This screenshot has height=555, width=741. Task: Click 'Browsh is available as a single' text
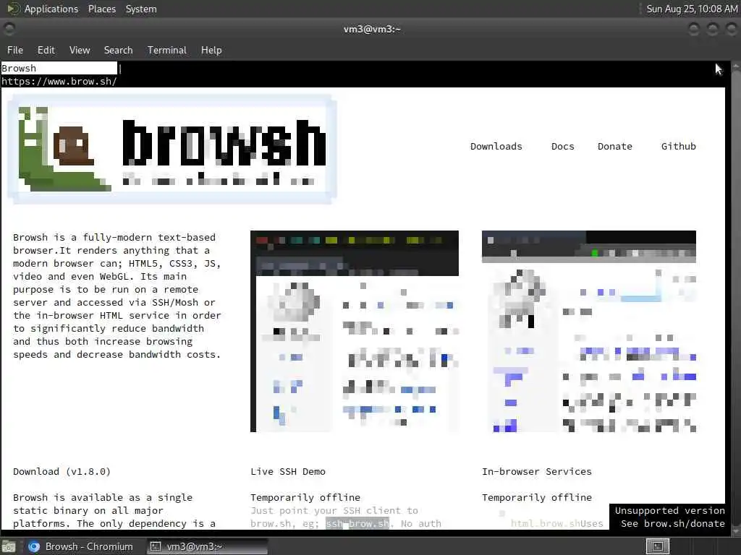point(103,497)
